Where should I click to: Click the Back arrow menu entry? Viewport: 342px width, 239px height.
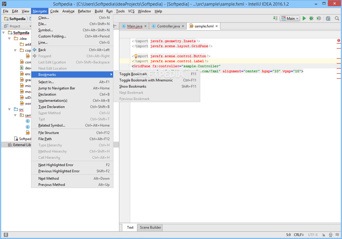72,50
